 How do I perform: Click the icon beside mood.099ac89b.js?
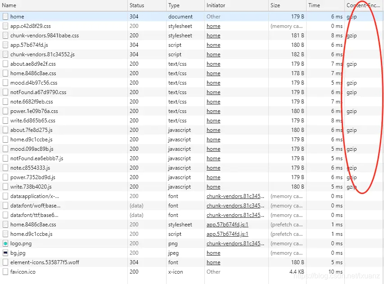[x=5, y=149]
